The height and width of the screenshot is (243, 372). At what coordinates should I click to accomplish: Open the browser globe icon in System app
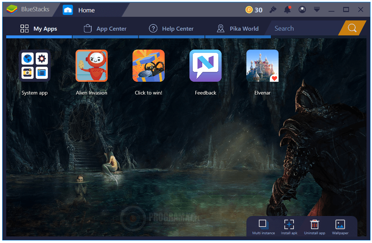pyautogui.click(x=27, y=58)
